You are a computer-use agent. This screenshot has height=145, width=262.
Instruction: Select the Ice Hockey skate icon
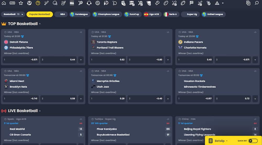[x=63, y=3]
